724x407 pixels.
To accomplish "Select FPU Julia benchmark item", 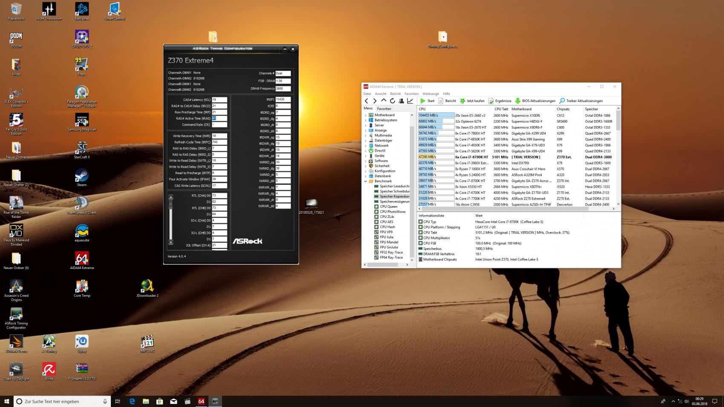I will [x=384, y=237].
